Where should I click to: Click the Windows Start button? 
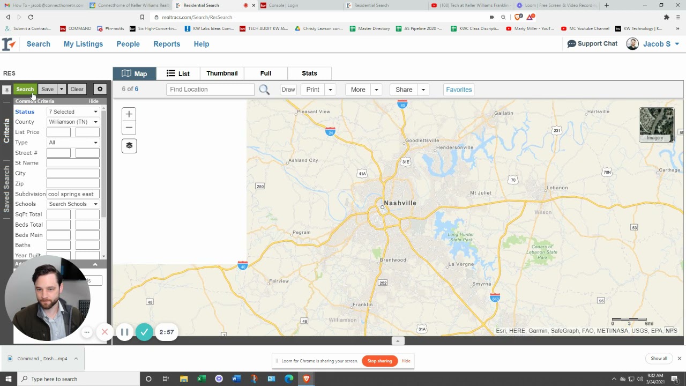click(x=8, y=379)
